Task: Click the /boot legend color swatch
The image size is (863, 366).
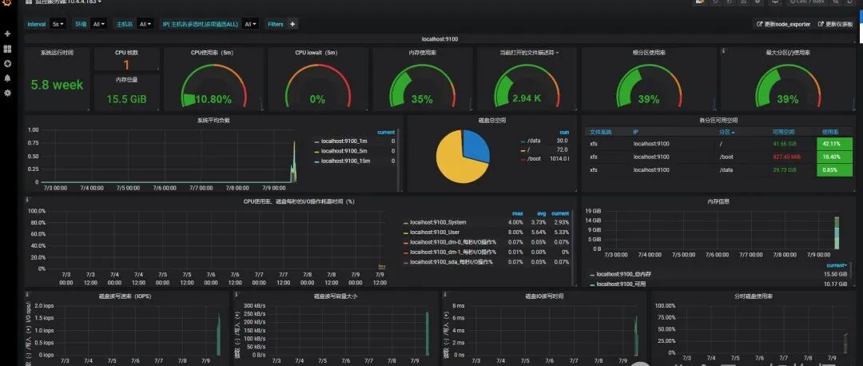Action: 523,159
